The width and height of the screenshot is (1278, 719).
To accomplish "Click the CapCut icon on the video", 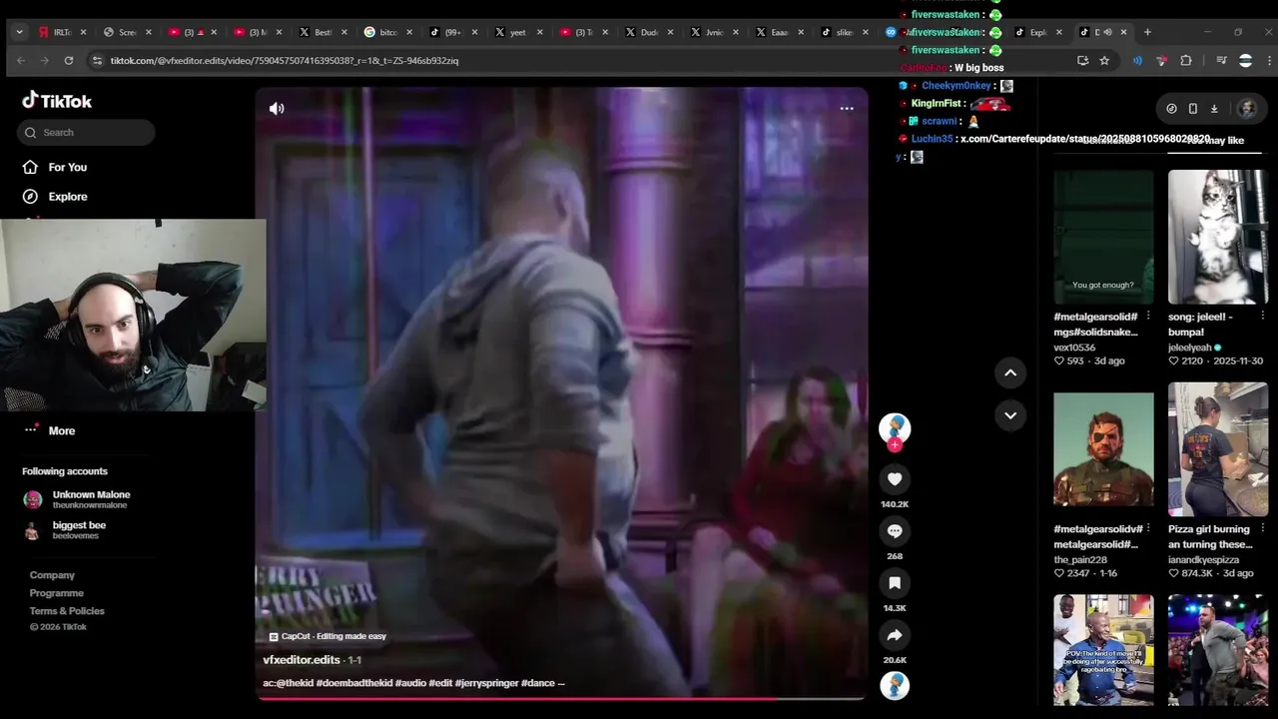I will click(274, 636).
